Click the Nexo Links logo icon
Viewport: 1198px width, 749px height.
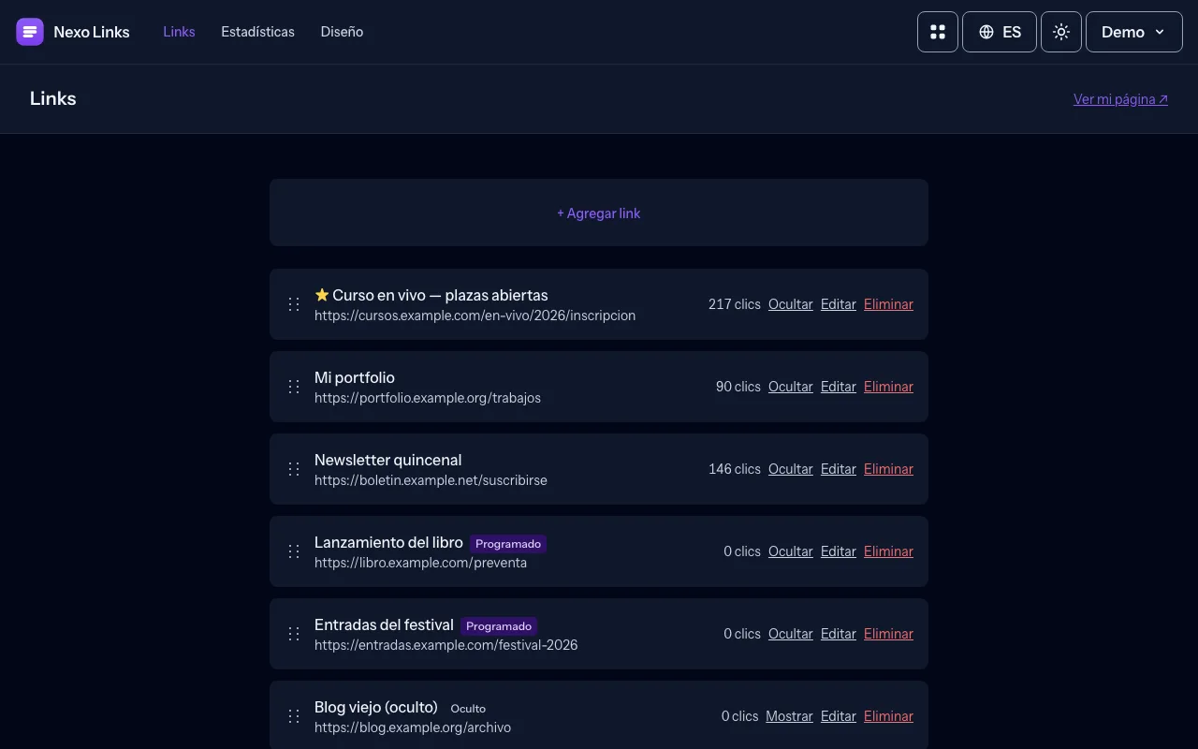pos(30,32)
